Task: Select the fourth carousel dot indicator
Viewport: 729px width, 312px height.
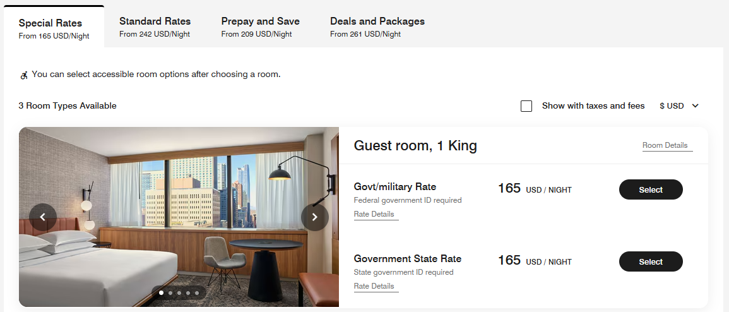Action: click(188, 293)
